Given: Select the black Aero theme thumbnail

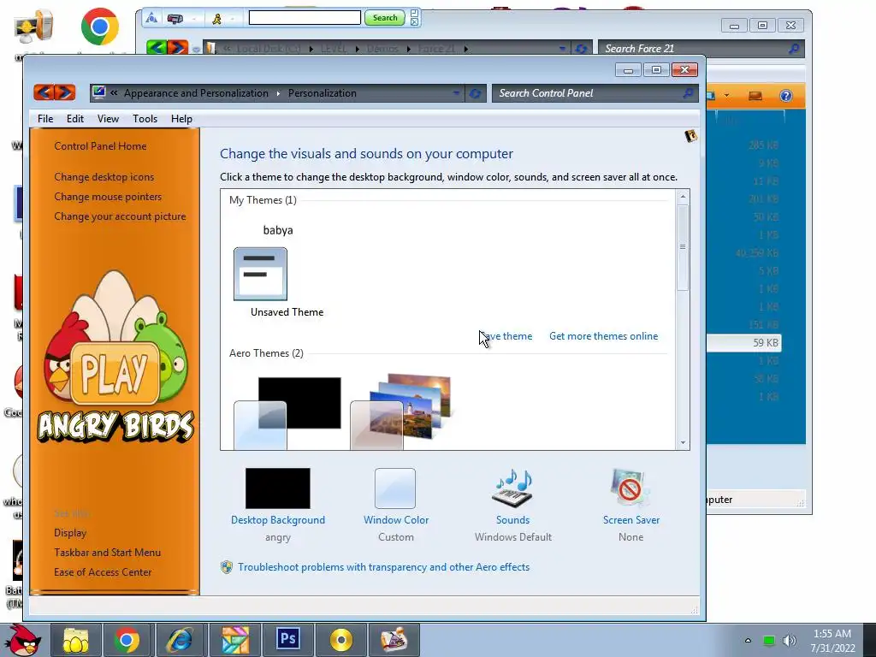Looking at the screenshot, I should coord(287,412).
